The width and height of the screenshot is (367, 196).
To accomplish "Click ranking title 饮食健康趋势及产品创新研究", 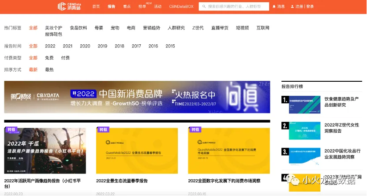I will (341, 102).
